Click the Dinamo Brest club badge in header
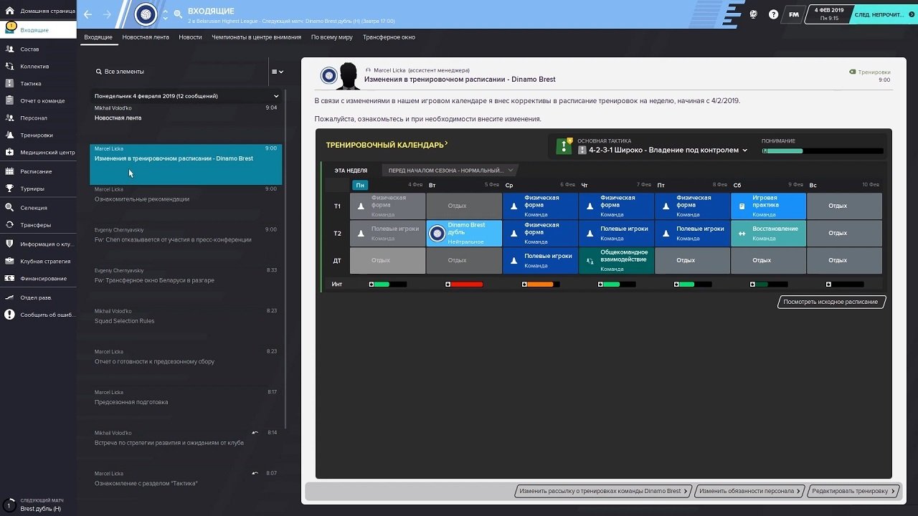The width and height of the screenshot is (918, 516). (146, 14)
